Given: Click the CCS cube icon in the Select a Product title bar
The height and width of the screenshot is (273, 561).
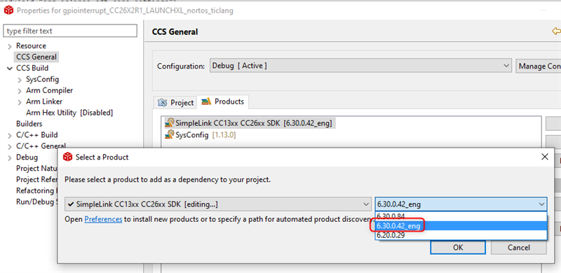Looking at the screenshot, I should pos(67,157).
